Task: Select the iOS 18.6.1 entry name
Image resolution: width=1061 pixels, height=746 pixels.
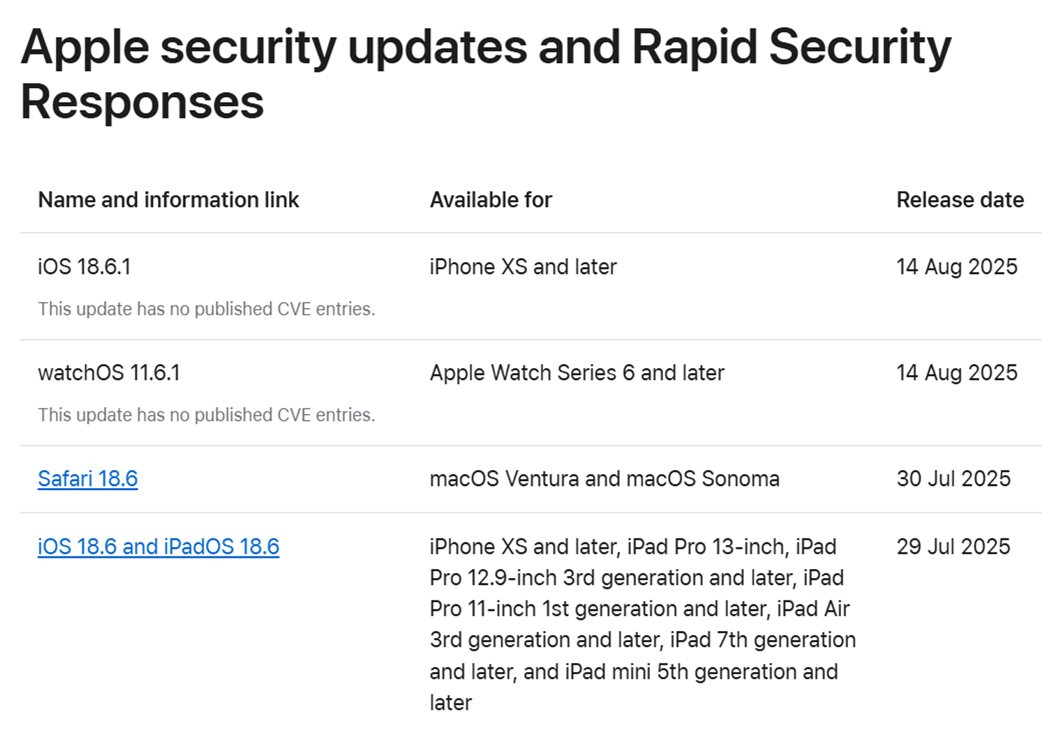Action: tap(84, 266)
